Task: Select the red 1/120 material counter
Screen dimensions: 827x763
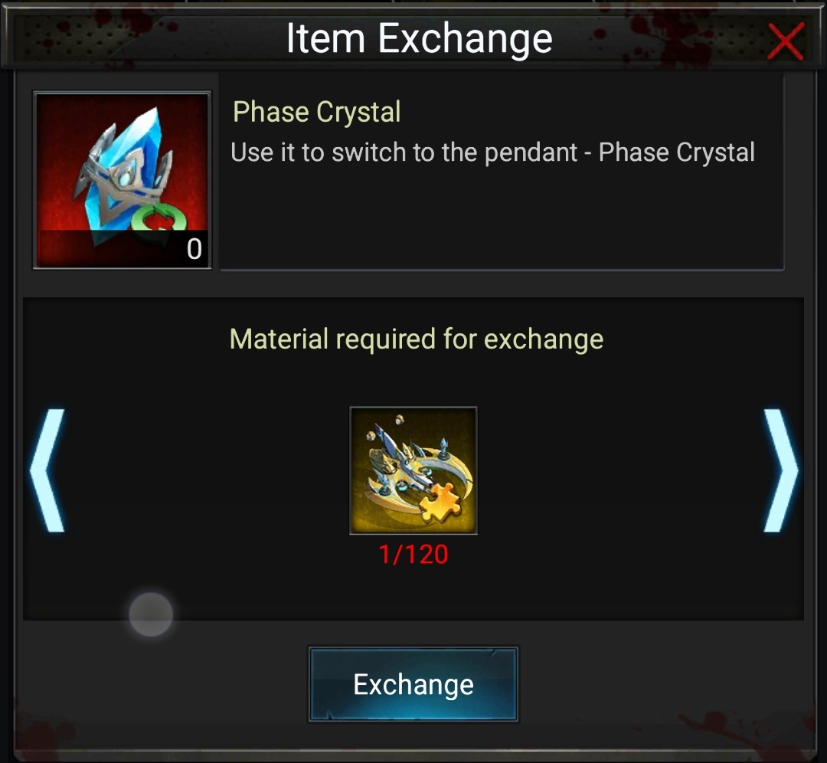Action: [413, 555]
